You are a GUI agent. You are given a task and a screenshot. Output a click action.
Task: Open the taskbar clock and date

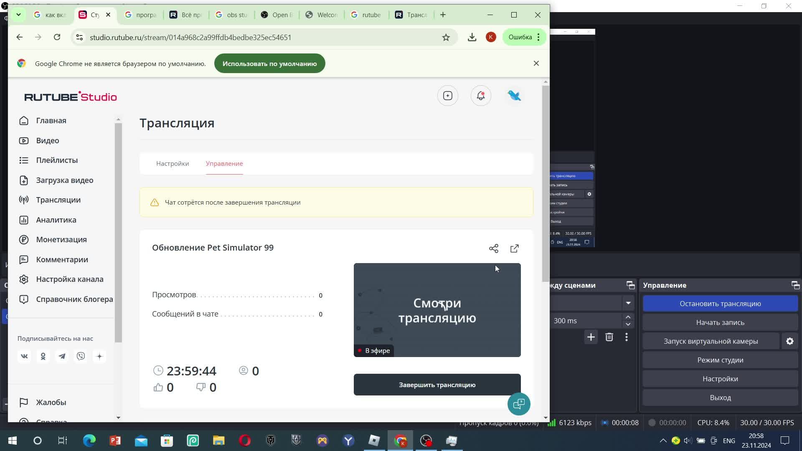pyautogui.click(x=756, y=441)
